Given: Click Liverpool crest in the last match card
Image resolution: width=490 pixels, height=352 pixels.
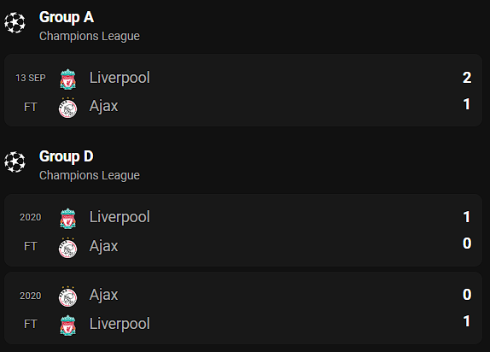Looking at the screenshot, I should click(67, 326).
